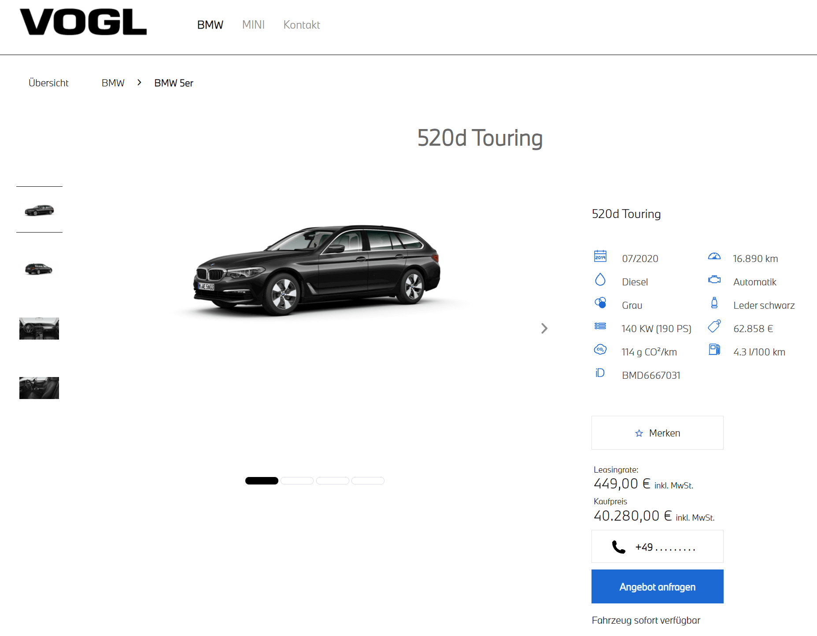Image resolution: width=817 pixels, height=636 pixels.
Task: Open the Kontakt navigation menu item
Action: (x=301, y=25)
